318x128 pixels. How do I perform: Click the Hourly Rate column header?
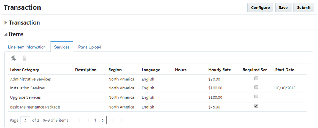[220, 70]
